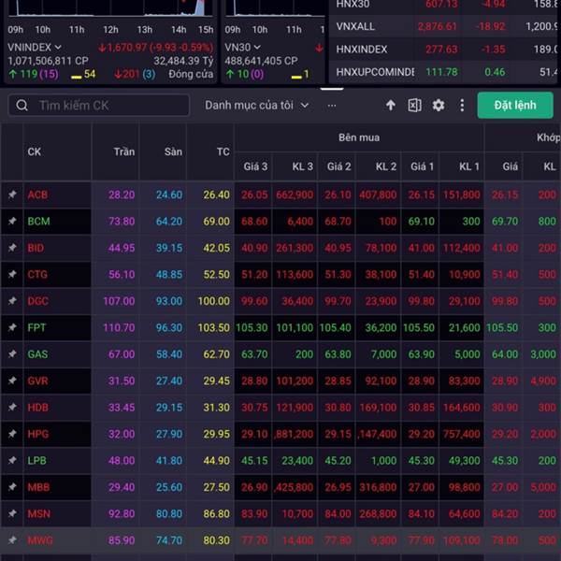Click LPB Giá 1 price 45.30

pyautogui.click(x=421, y=460)
